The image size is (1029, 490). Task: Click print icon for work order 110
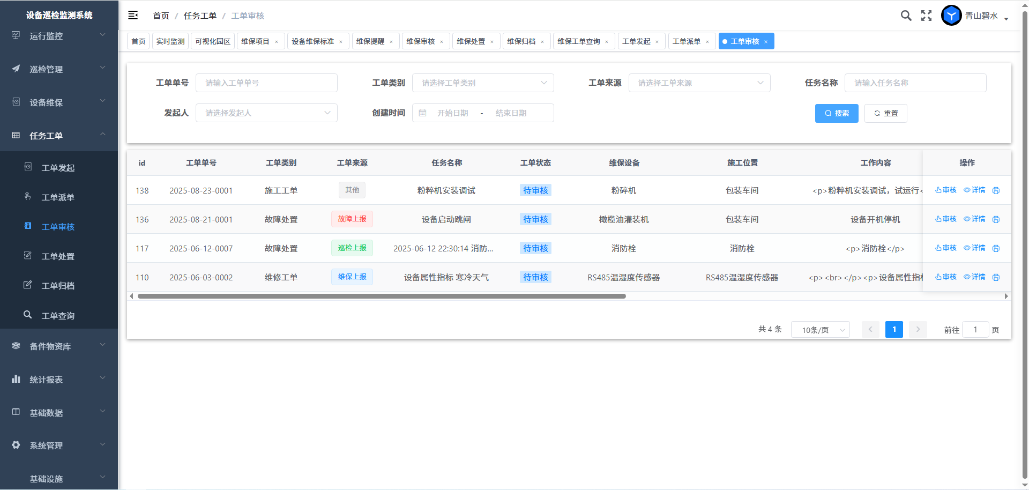[996, 277]
